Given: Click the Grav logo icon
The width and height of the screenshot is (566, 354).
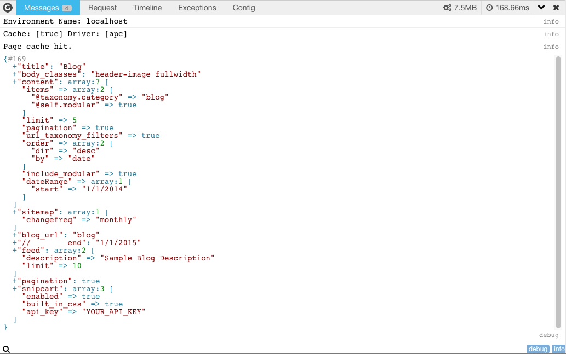Looking at the screenshot, I should pos(8,8).
